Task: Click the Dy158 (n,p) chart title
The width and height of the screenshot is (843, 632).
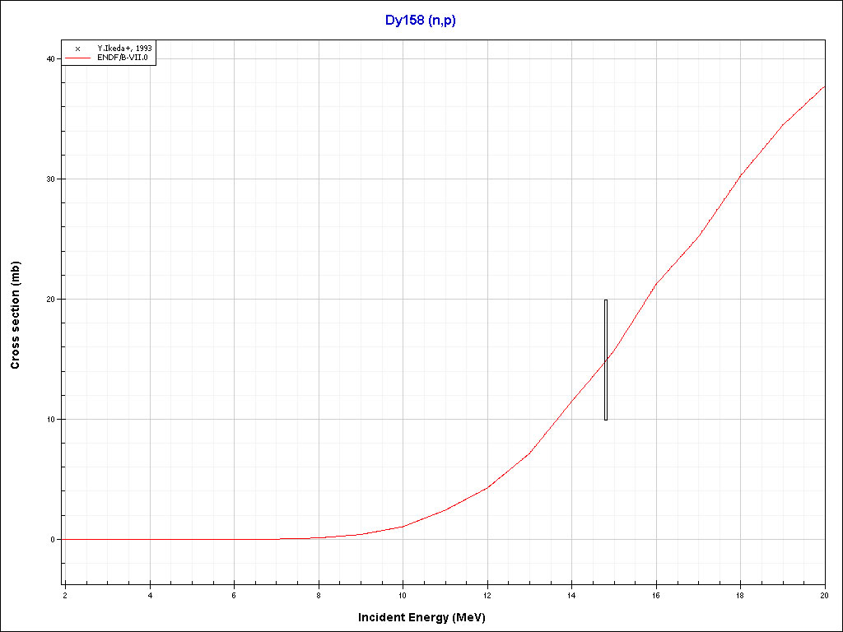Action: click(420, 20)
